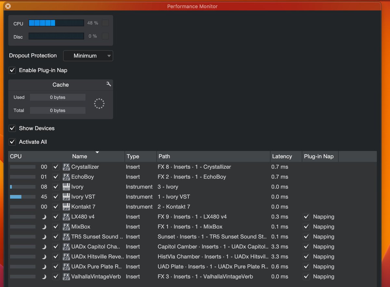Image resolution: width=390 pixels, height=287 pixels.
Task: Click the Ivory VST CPU load bar
Action: pos(23,197)
